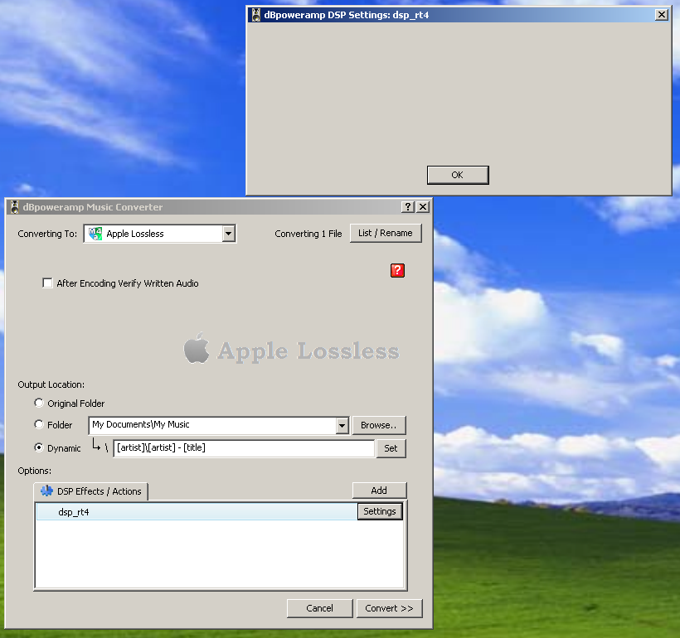Screen dimensions: 680x638
Task: Switch to DSP Effects / Actions tab
Action: pos(90,491)
